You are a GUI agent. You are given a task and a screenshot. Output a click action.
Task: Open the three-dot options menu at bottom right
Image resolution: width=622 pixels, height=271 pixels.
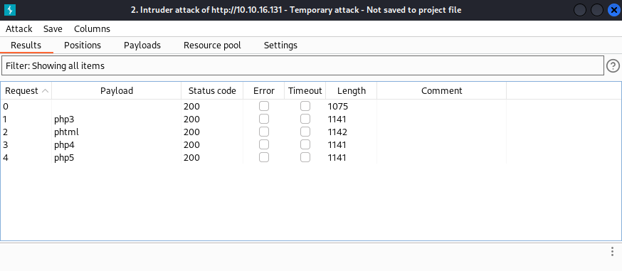[613, 251]
